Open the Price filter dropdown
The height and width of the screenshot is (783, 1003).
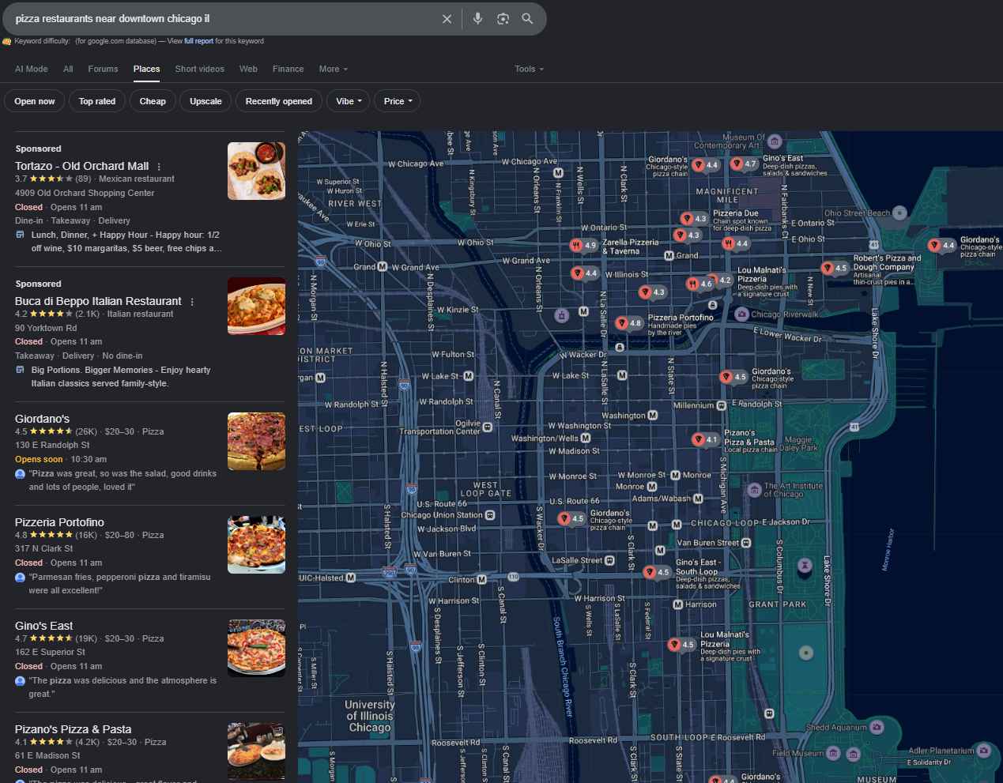(398, 101)
